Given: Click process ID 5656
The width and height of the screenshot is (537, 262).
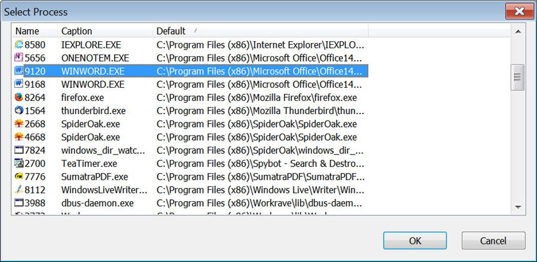Looking at the screenshot, I should coord(35,58).
